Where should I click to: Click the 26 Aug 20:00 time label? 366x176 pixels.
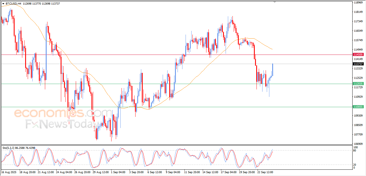pos(82,173)
